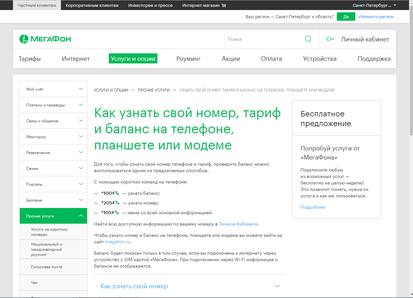Open the Устройства menu

pyautogui.click(x=320, y=59)
